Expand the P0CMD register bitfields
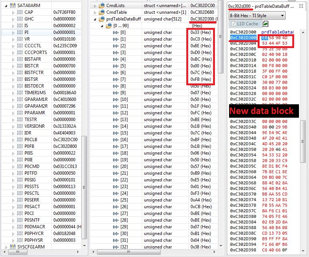Image resolution: width=309 pixels, height=257 pixels. point(13,167)
